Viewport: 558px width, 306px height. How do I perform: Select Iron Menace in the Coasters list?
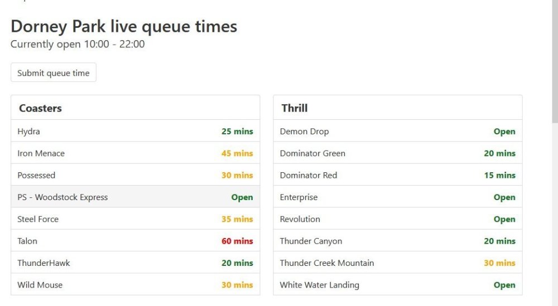click(41, 153)
